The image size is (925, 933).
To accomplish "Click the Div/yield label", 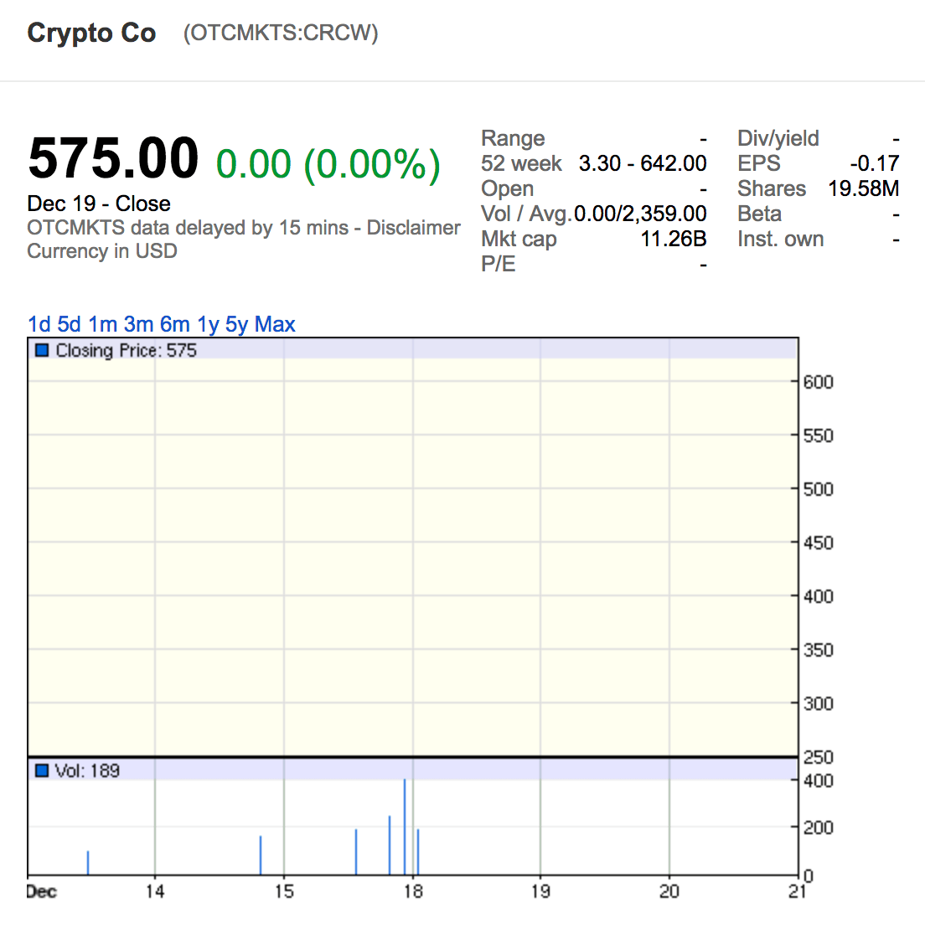I will click(778, 139).
